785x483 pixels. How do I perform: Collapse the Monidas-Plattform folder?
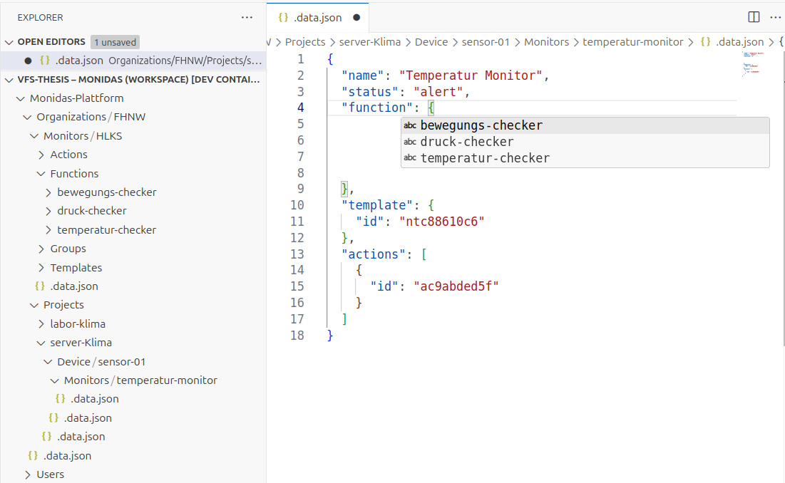click(x=21, y=98)
